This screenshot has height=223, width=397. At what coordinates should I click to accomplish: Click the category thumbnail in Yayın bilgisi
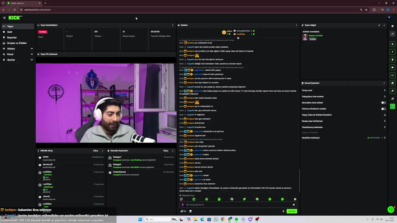[x=305, y=37]
